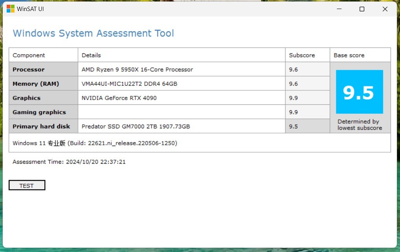Click the Windows 11 build information line
400x252 pixels.
(95, 143)
